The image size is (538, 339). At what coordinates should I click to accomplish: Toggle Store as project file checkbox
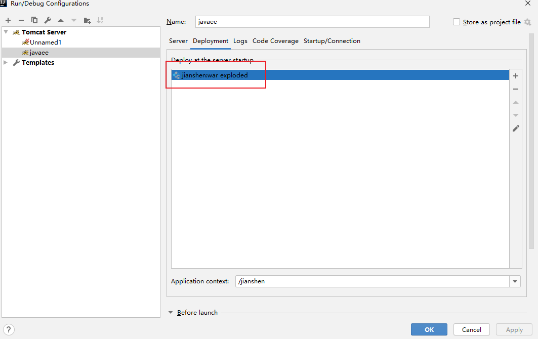(x=457, y=22)
